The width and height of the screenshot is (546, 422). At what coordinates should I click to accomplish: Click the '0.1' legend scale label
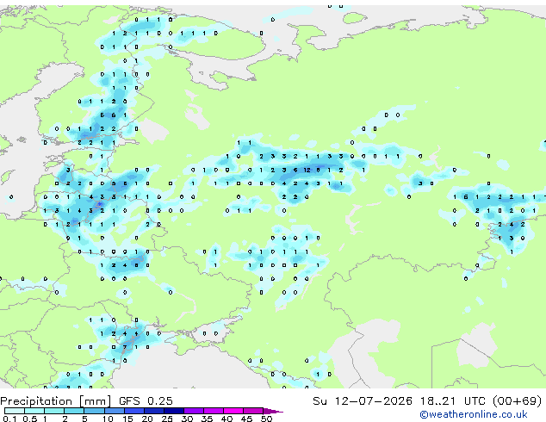9,419
